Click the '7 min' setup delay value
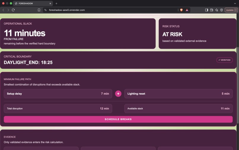Viewport: 239px width, 150px height. pos(105,93)
